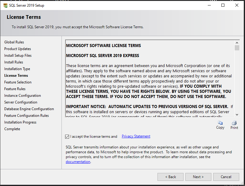Click the Copy license text icon
This screenshot has height=186, width=245.
(x=220, y=123)
